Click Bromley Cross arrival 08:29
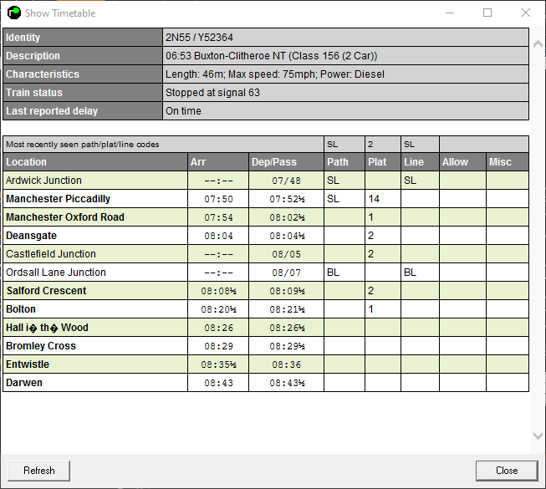This screenshot has height=489, width=546. pos(218,346)
